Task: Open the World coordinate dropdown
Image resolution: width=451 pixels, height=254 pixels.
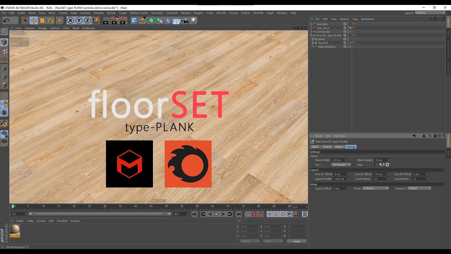Action: coord(249,241)
